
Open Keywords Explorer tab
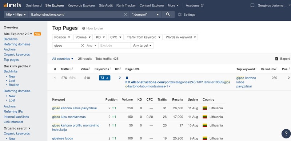[x=81, y=5]
